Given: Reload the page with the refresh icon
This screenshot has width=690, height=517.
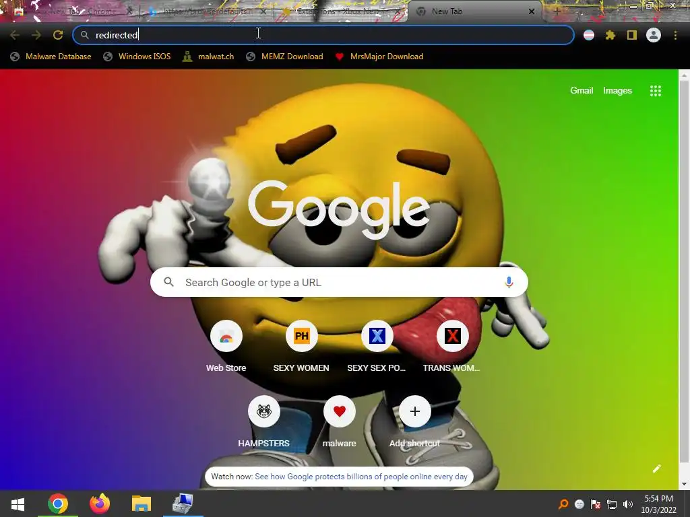Looking at the screenshot, I should click(x=58, y=35).
